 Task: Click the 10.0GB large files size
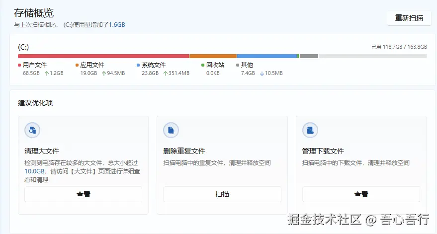pos(34,171)
